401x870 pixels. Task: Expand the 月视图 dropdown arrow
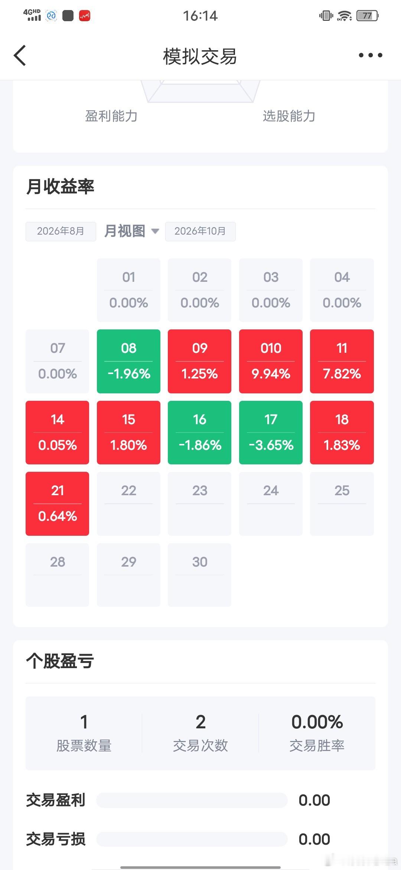coord(155,231)
